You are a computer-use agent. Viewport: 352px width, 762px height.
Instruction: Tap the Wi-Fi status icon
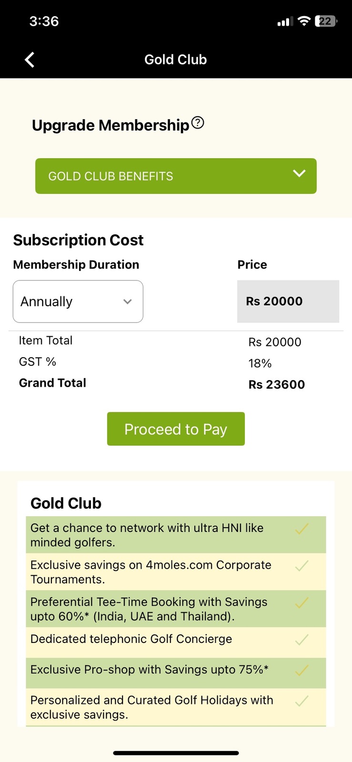[x=303, y=21]
